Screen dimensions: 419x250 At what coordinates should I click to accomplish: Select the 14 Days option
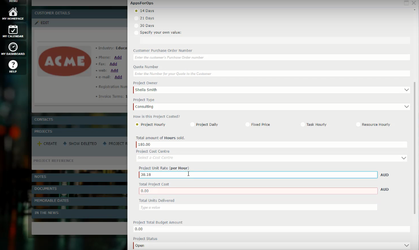[x=136, y=11]
